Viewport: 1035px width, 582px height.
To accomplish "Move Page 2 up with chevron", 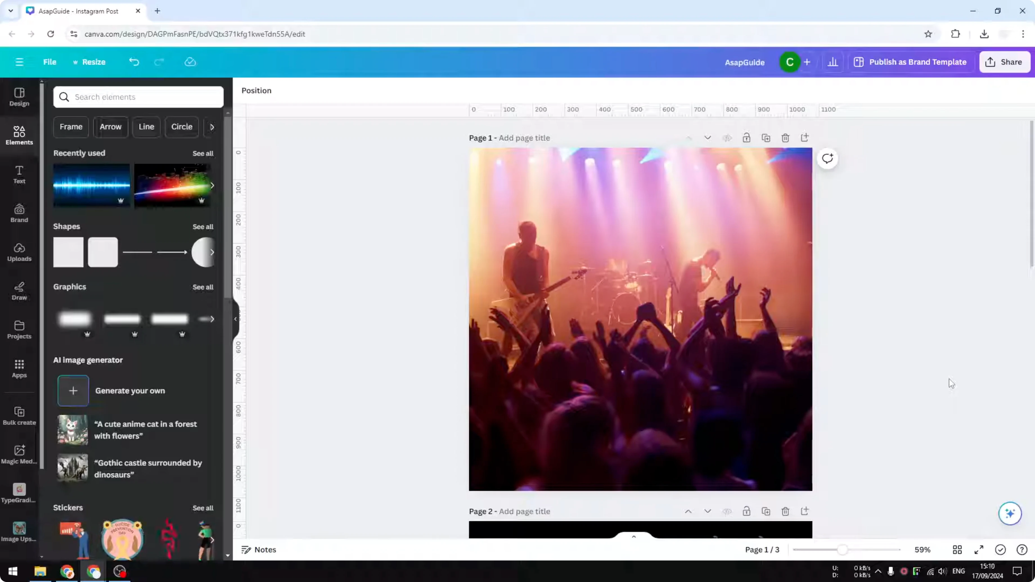I will (688, 511).
